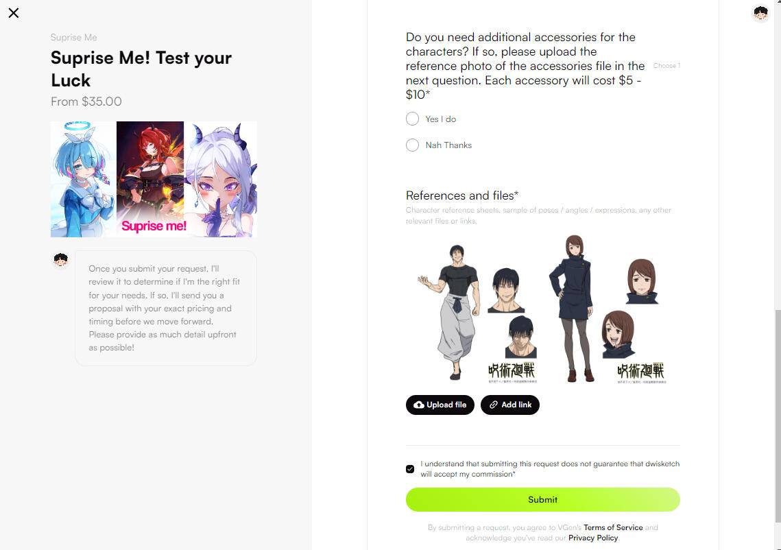The height and width of the screenshot is (550, 781).
Task: View the blue-haired angel sample artwork
Action: point(83,180)
